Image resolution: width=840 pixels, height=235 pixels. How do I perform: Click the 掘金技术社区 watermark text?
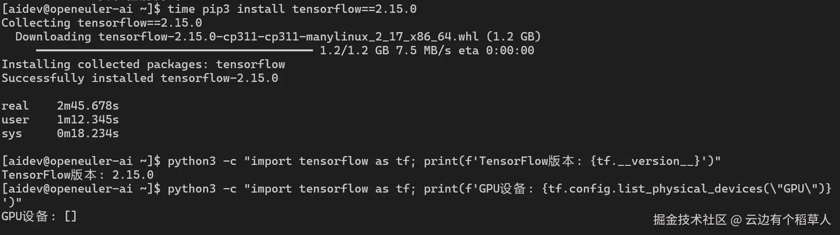tap(690, 220)
